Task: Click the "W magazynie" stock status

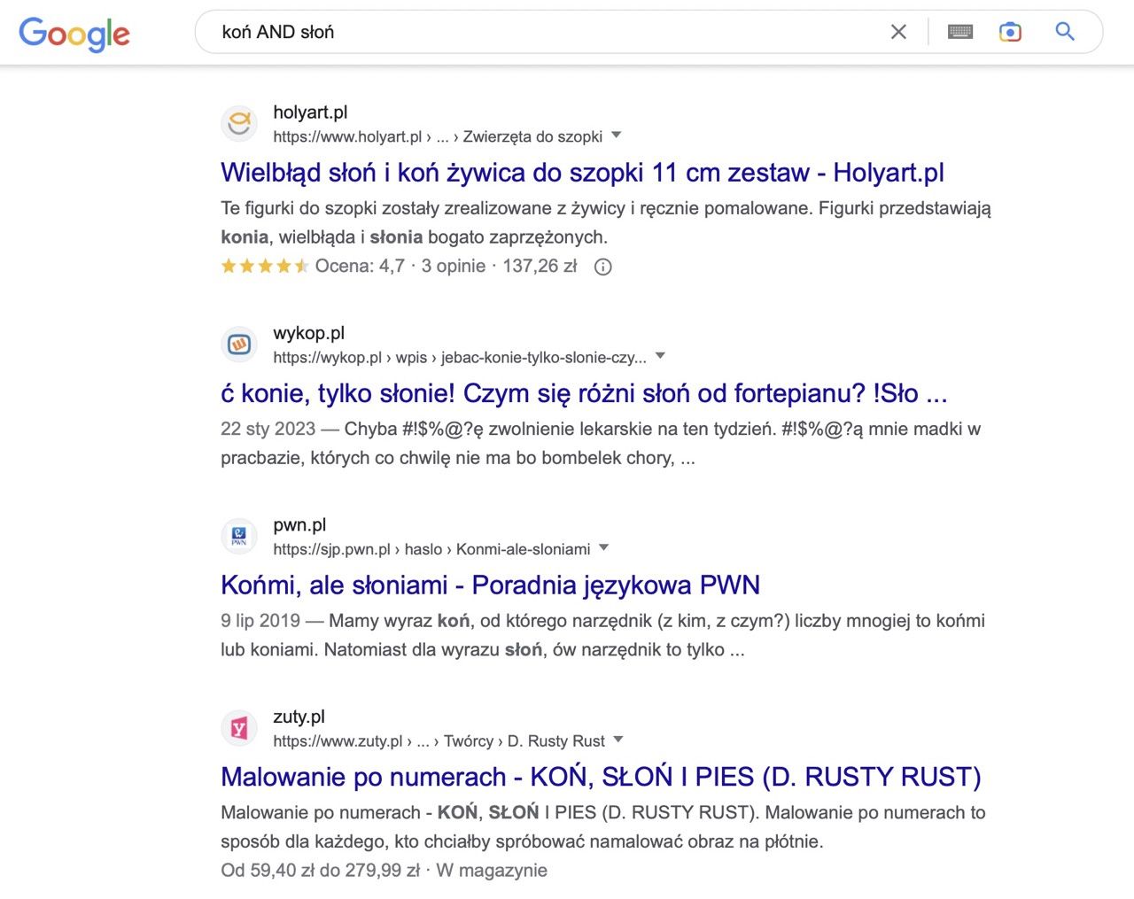Action: point(492,871)
